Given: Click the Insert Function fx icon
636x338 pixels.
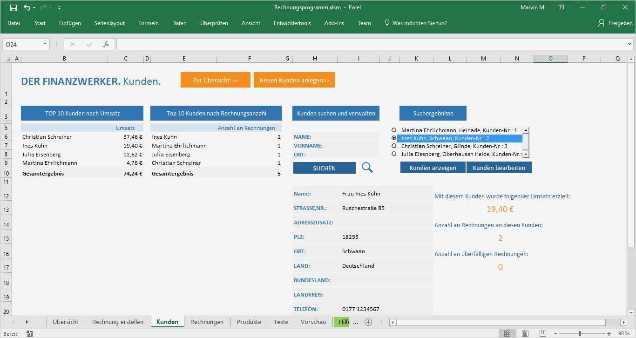Looking at the screenshot, I should [106, 44].
